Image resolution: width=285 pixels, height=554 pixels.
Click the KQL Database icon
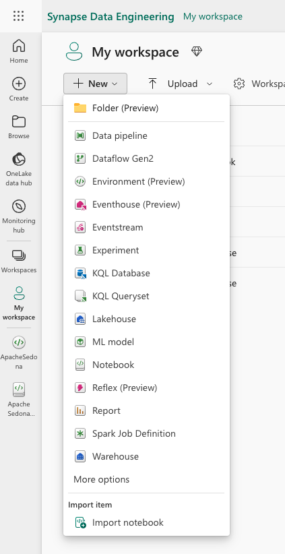pyautogui.click(x=80, y=274)
